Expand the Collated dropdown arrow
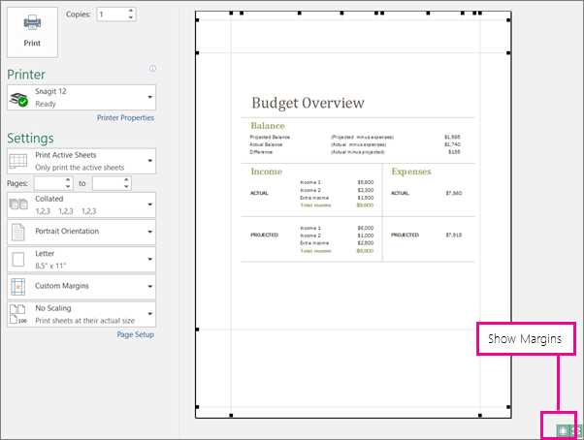Viewport: 584px width, 440px height. click(149, 204)
